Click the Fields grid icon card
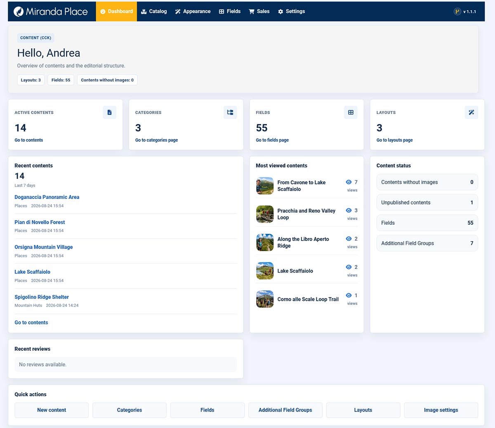 tap(351, 112)
